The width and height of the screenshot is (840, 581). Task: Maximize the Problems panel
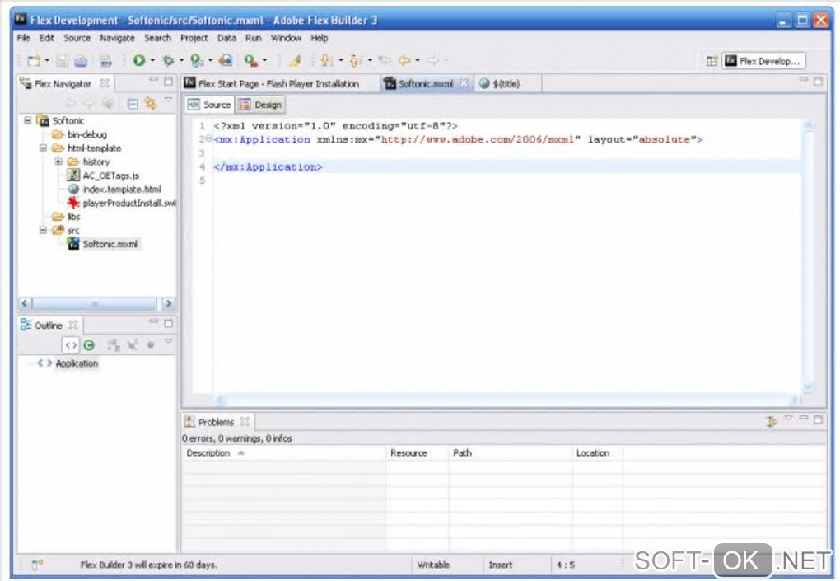[x=818, y=419]
